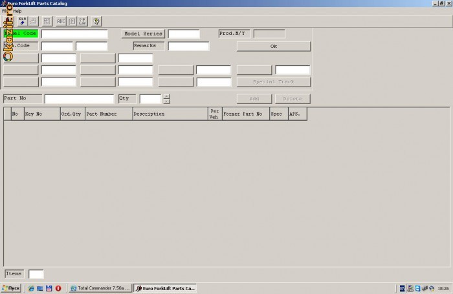Open the Help menu
The image size is (453, 294).
coord(17,11)
